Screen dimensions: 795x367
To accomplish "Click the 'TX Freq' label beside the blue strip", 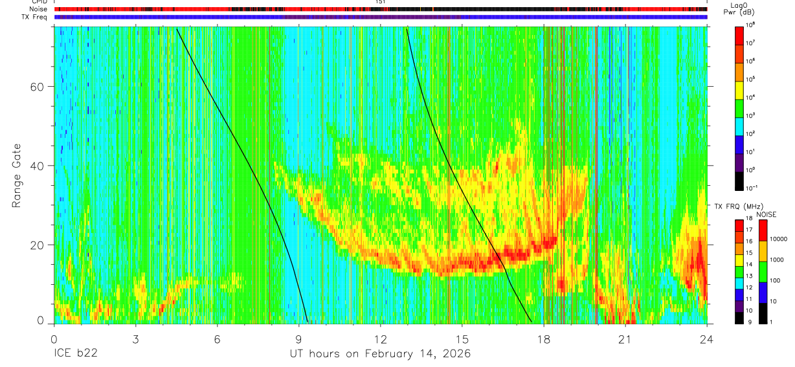I will 34,17.
